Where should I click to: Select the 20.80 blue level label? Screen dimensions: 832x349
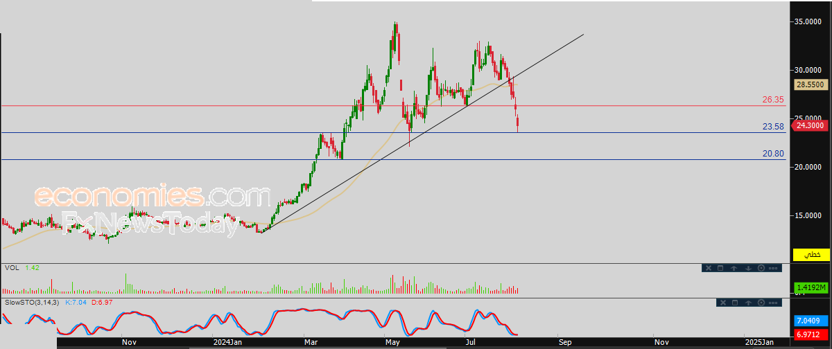pos(773,154)
